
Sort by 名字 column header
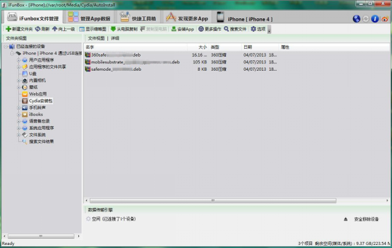[x=136, y=47]
